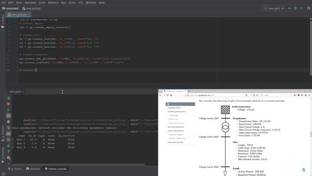Click the Favorites star icon
The image size is (312, 176).
[x=2, y=161]
